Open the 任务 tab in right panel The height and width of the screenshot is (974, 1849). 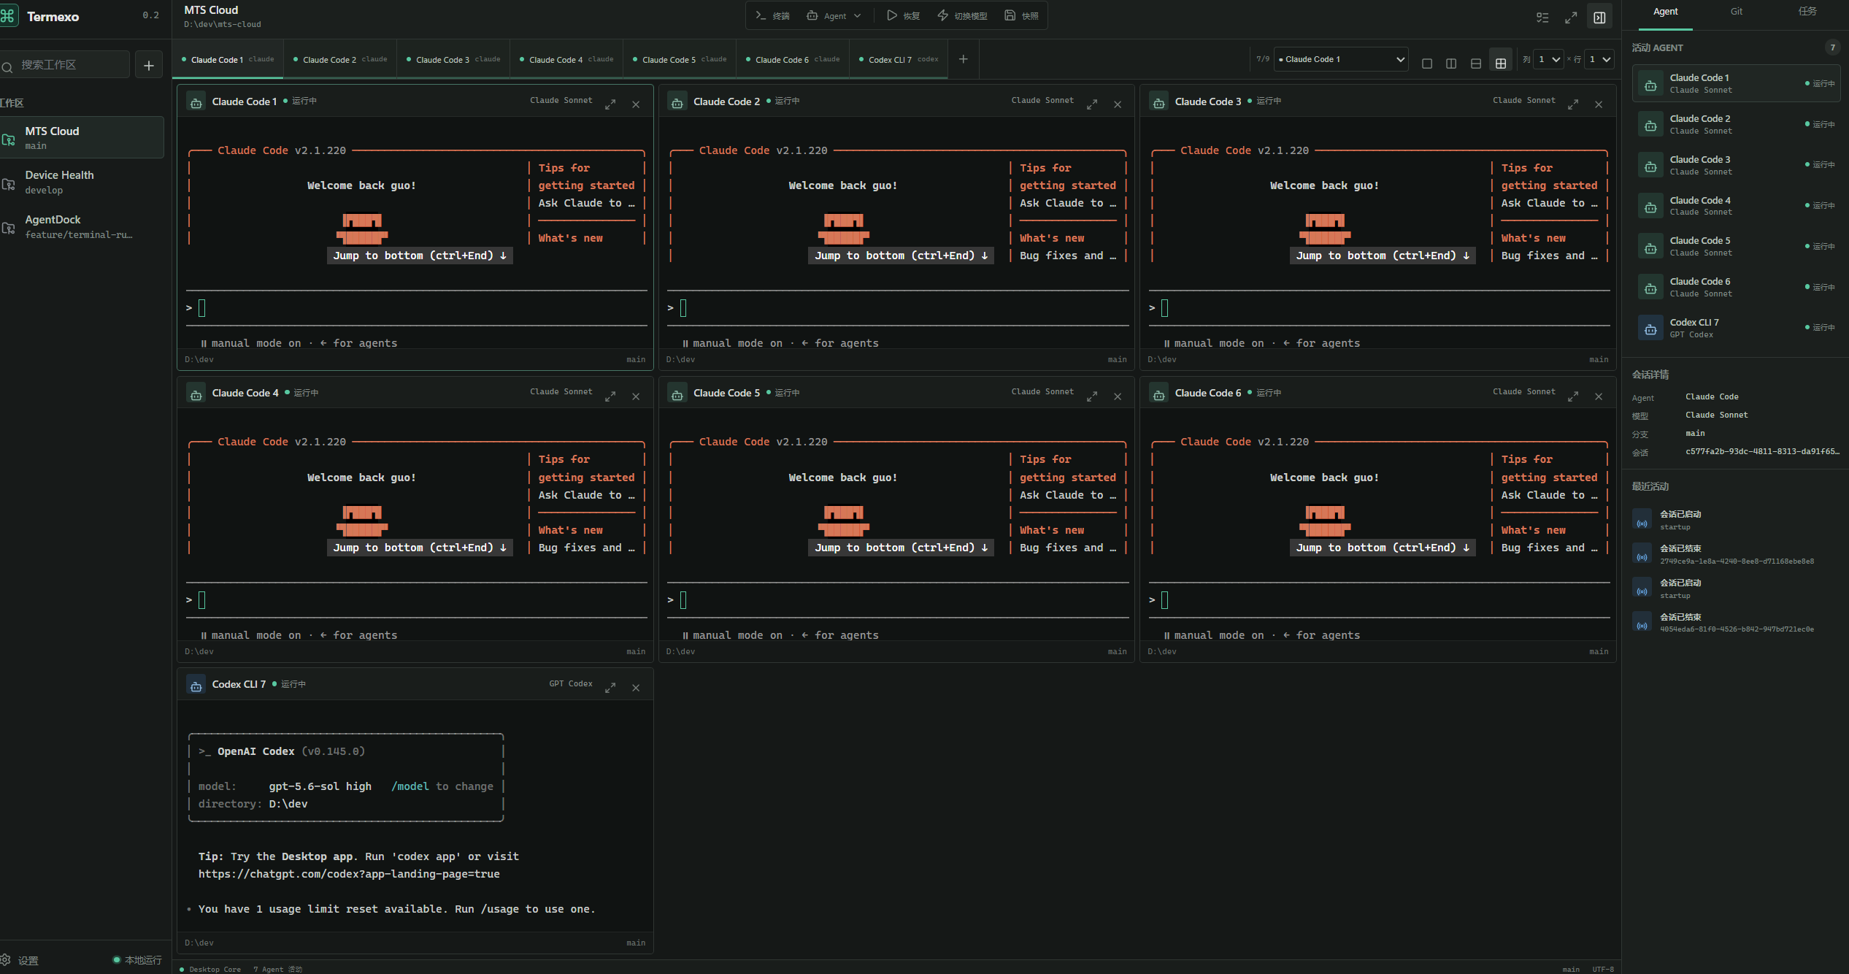(x=1807, y=12)
